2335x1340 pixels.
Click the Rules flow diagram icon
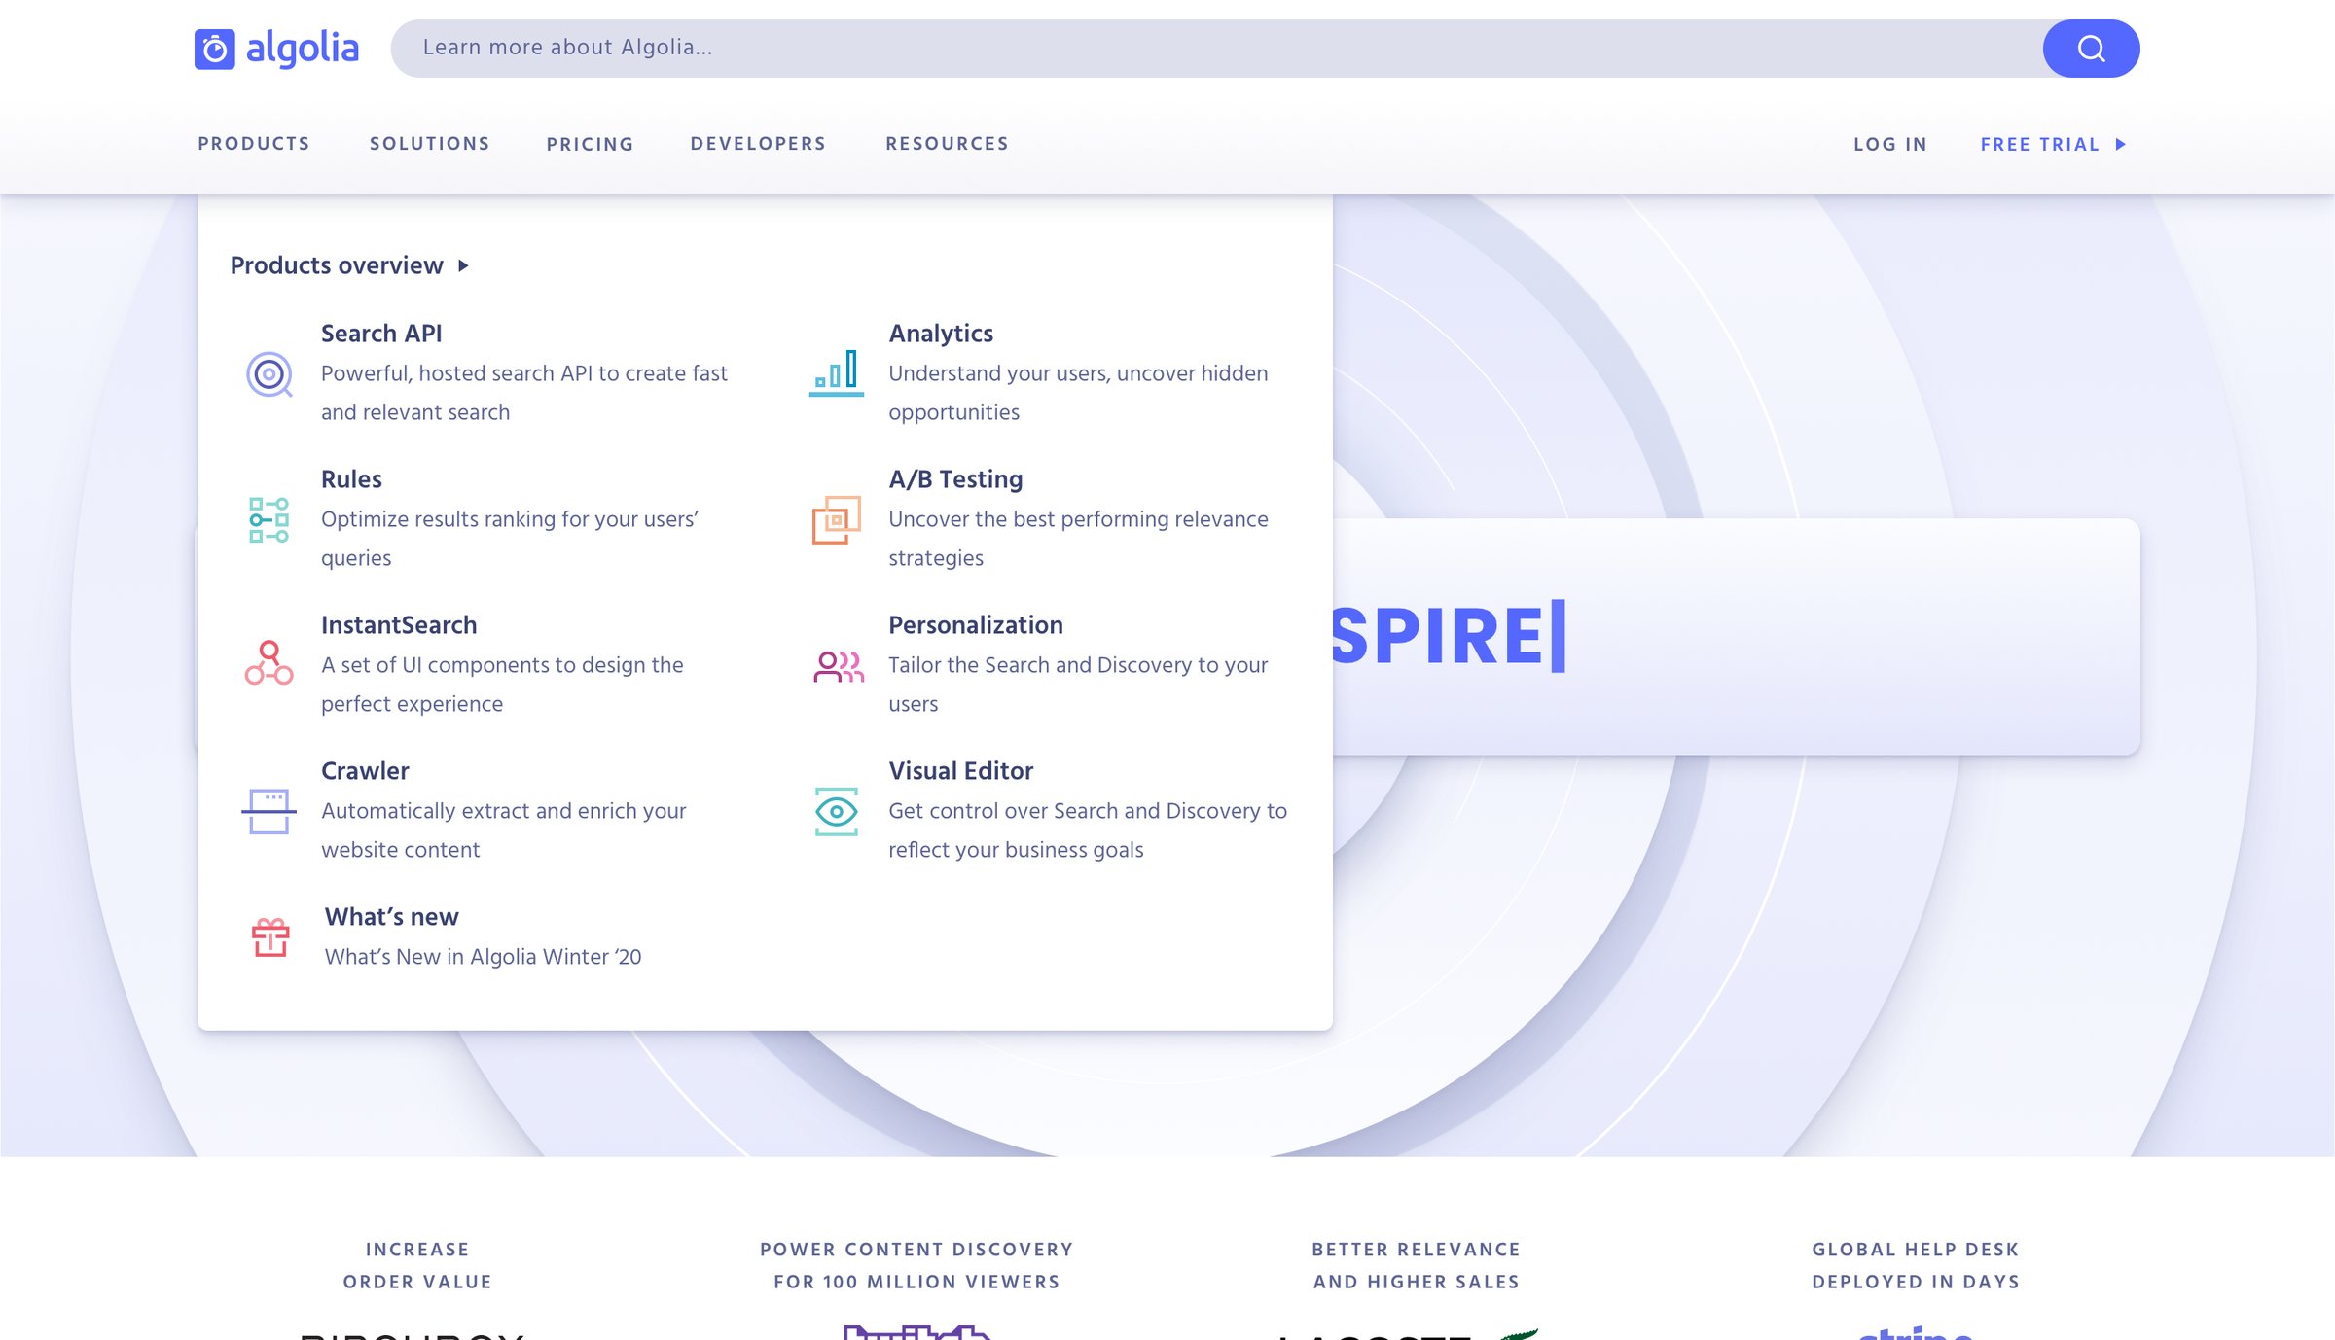(269, 520)
